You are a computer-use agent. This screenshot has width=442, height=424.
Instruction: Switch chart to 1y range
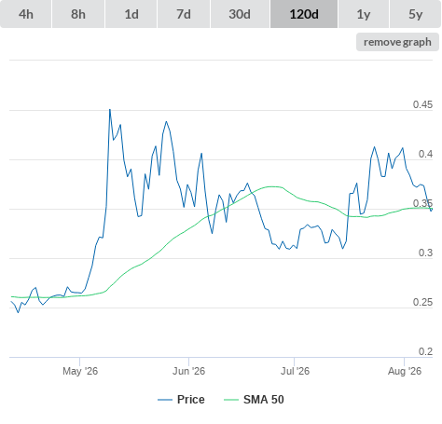point(364,14)
